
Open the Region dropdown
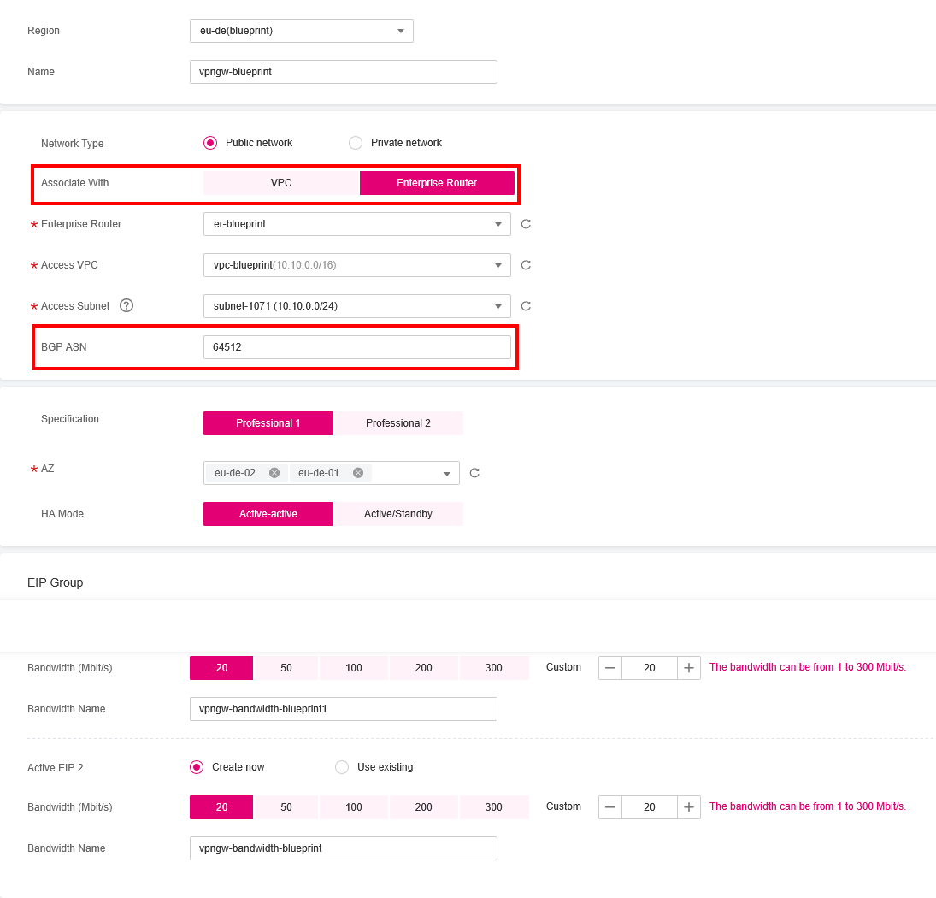point(301,31)
